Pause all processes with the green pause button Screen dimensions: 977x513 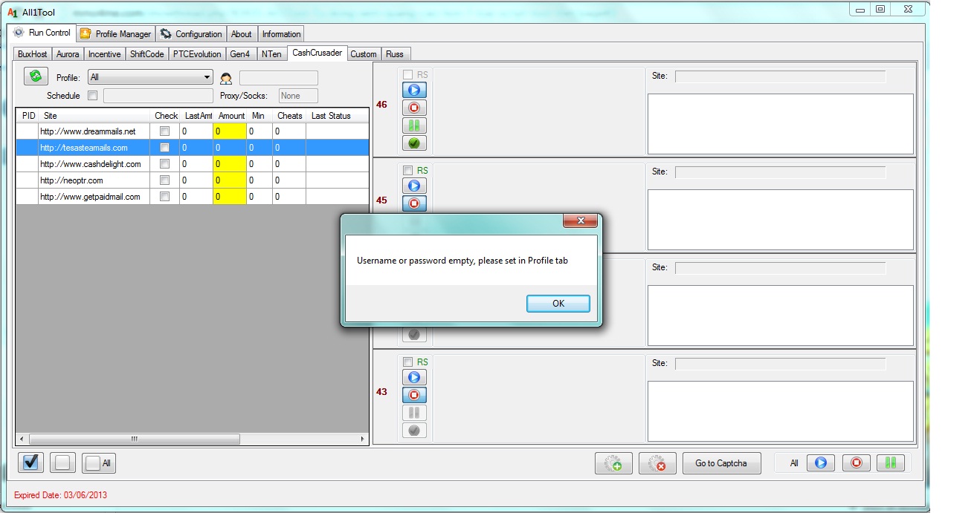click(x=891, y=463)
